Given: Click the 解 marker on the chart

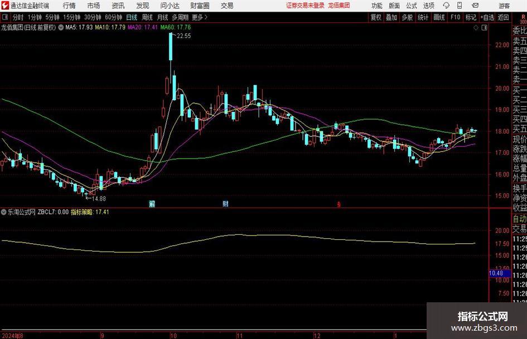Looking at the screenshot, I should (152, 203).
